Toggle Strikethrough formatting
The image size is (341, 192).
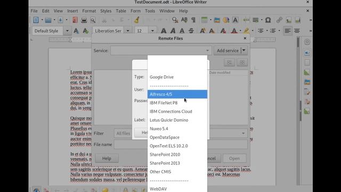coord(191,31)
